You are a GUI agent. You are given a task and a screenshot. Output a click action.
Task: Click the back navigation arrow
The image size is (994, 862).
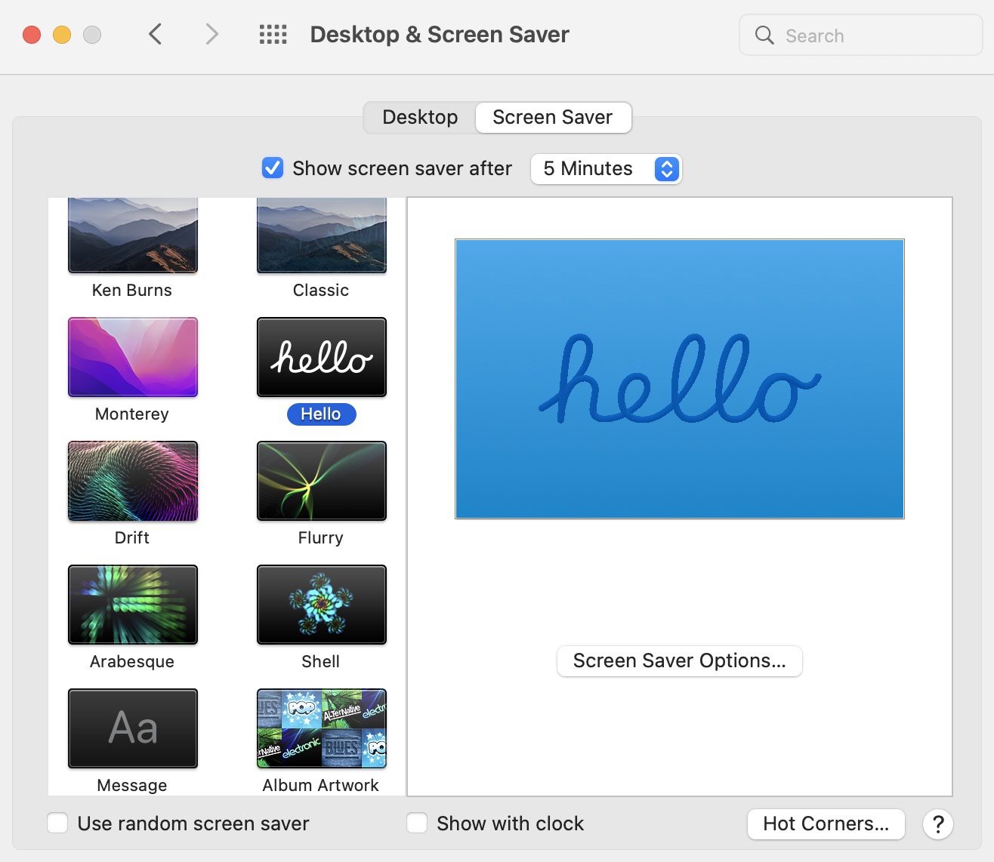tap(156, 35)
